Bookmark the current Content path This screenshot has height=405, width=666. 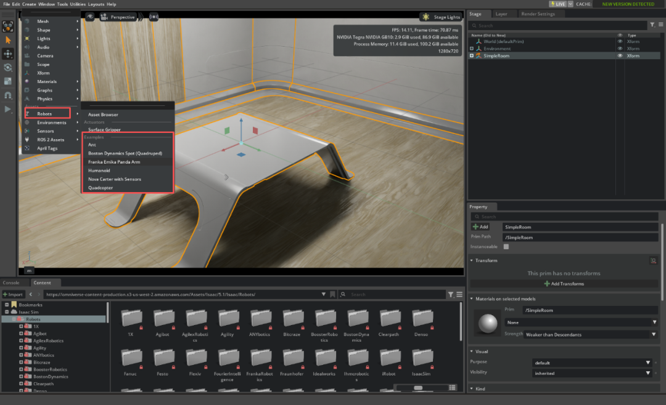click(x=332, y=294)
